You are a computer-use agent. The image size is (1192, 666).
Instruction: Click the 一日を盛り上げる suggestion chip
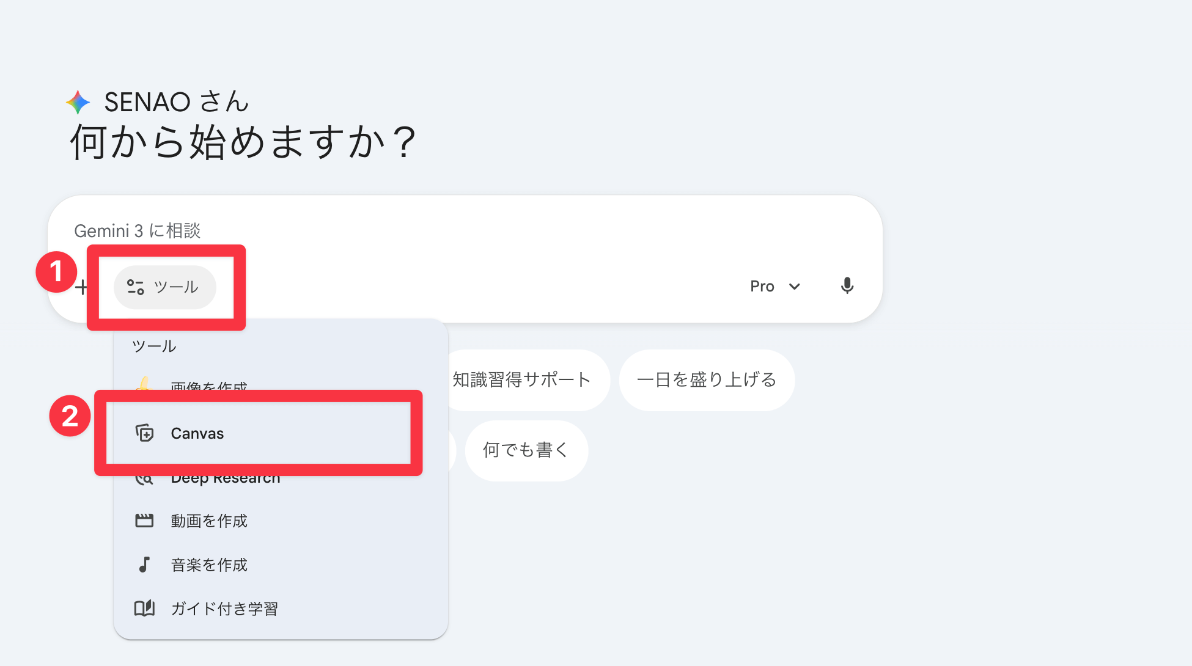[707, 380]
